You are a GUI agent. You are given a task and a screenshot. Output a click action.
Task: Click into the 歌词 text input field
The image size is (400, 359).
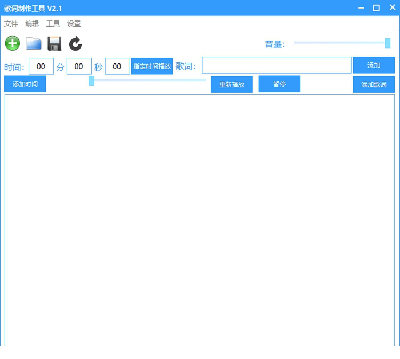(x=276, y=65)
